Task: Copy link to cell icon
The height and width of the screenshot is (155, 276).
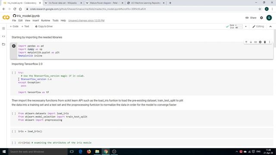Action: pos(255,42)
